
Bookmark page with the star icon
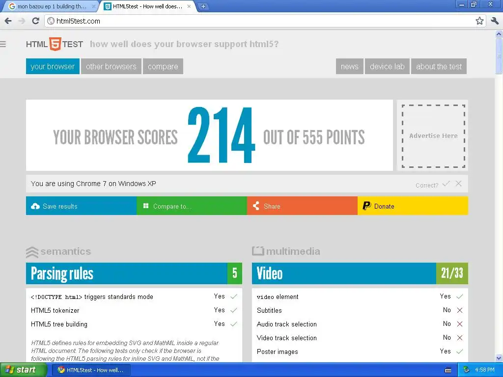[479, 21]
